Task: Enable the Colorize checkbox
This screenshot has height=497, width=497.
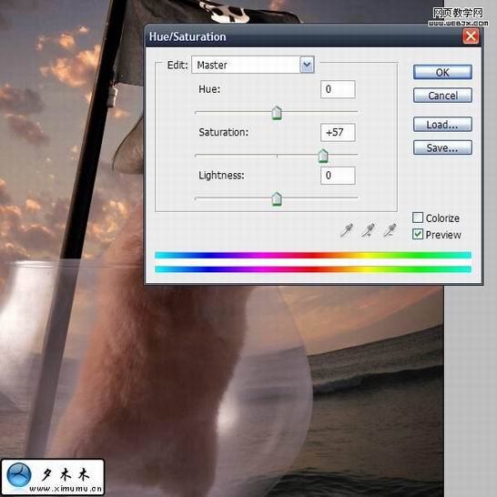Action: point(418,218)
